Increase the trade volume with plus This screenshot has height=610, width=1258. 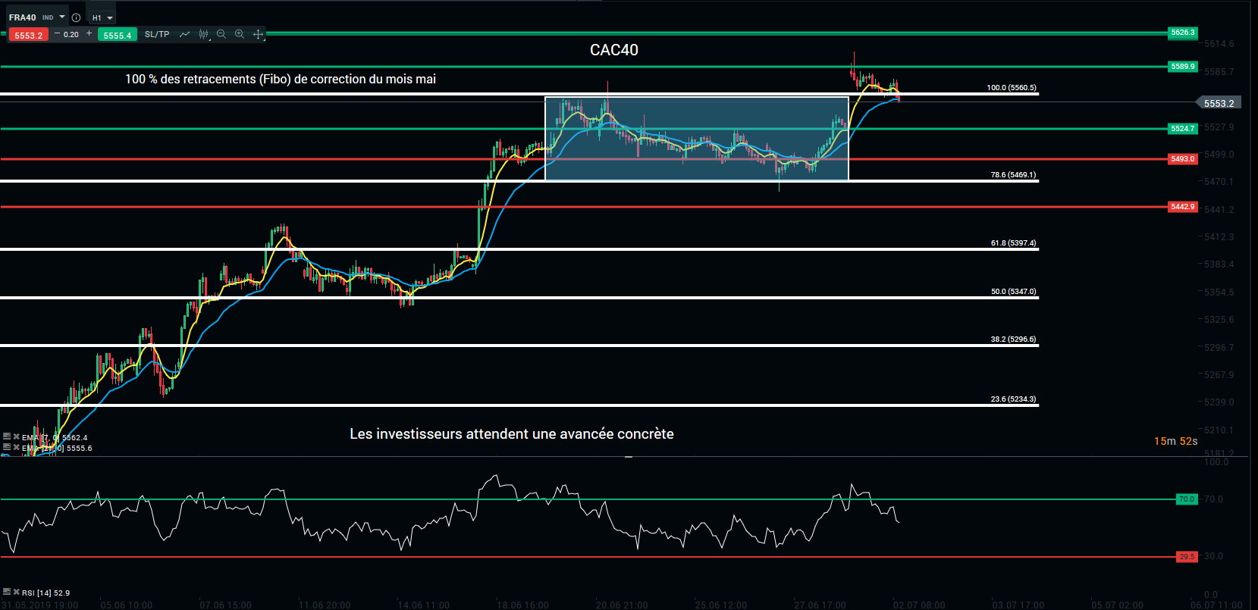click(x=89, y=34)
